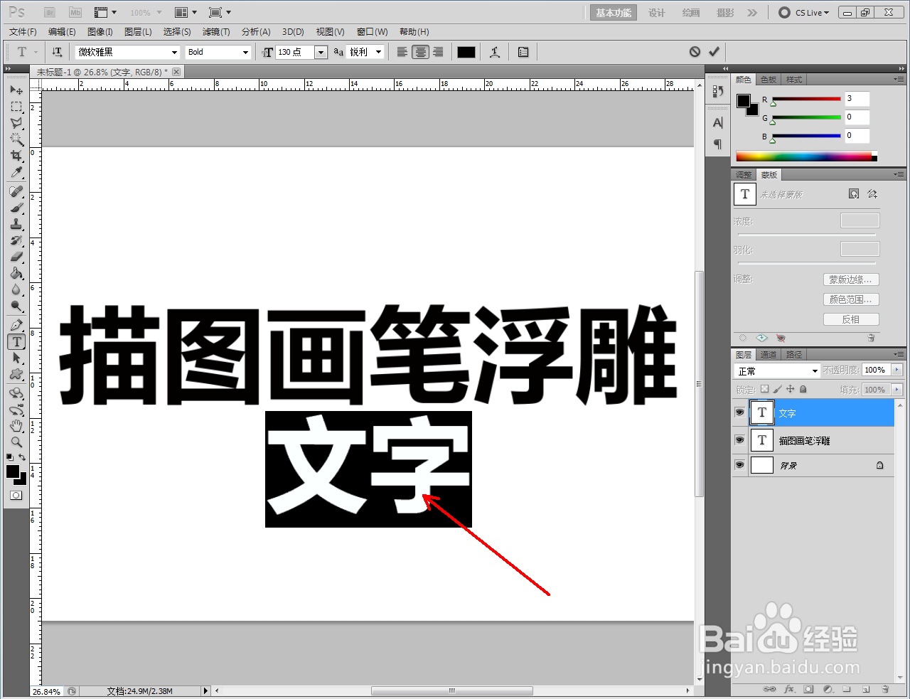Click foreground color swatch in toolbox

point(13,471)
